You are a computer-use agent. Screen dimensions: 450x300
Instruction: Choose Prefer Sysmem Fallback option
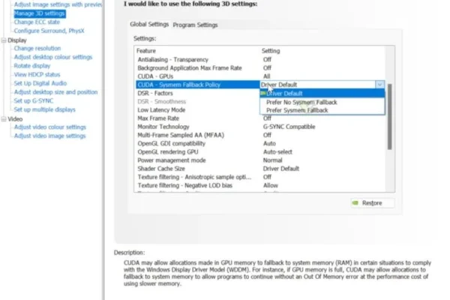(x=322, y=110)
